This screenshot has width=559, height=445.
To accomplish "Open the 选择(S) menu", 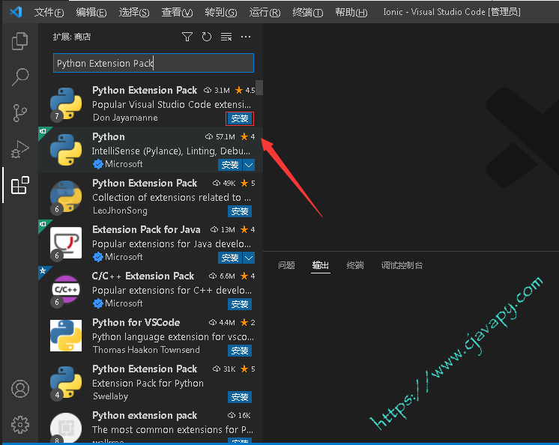I will (134, 13).
